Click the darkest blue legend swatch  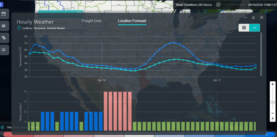click(260, 134)
